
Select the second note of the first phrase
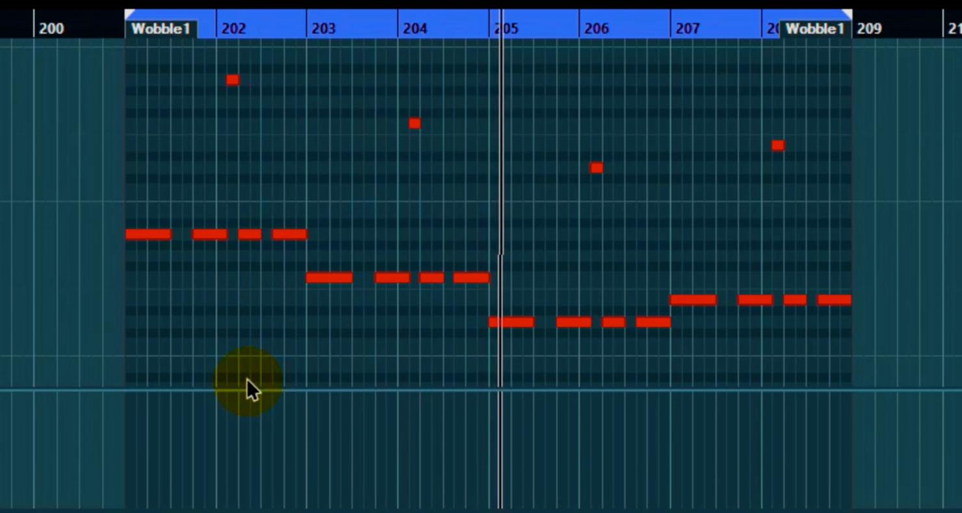point(210,234)
